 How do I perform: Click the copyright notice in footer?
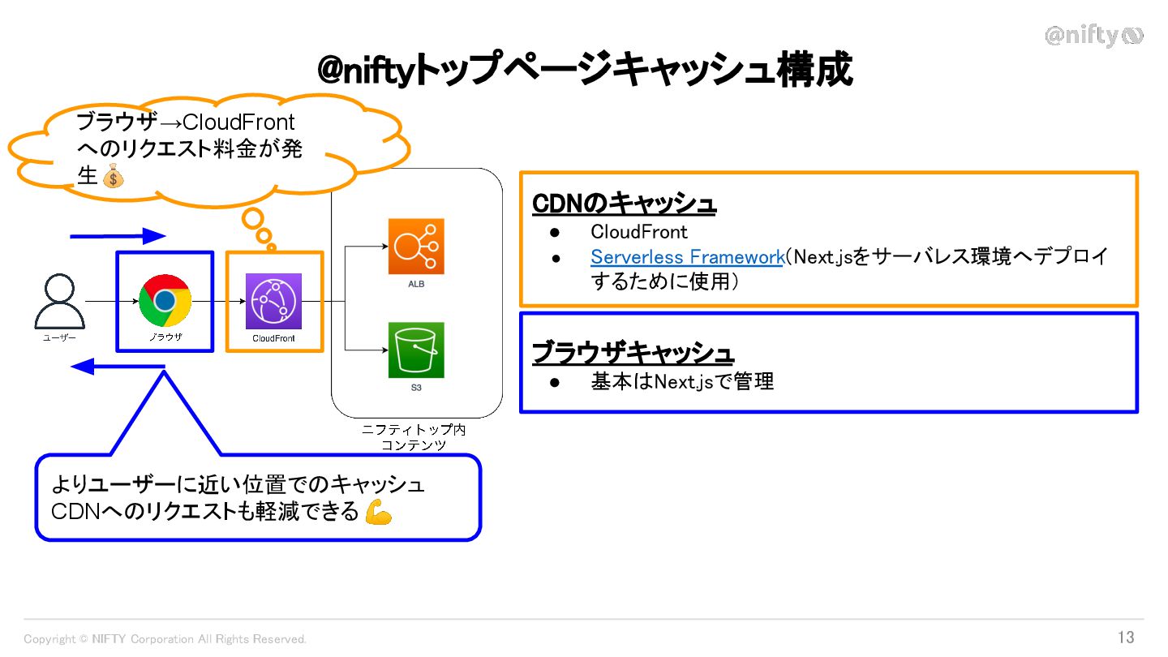pyautogui.click(x=165, y=639)
